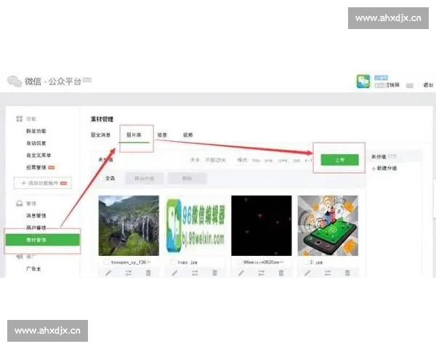Check the box beside 2.jpg
This screenshot has height=349, width=436.
pos(306,262)
